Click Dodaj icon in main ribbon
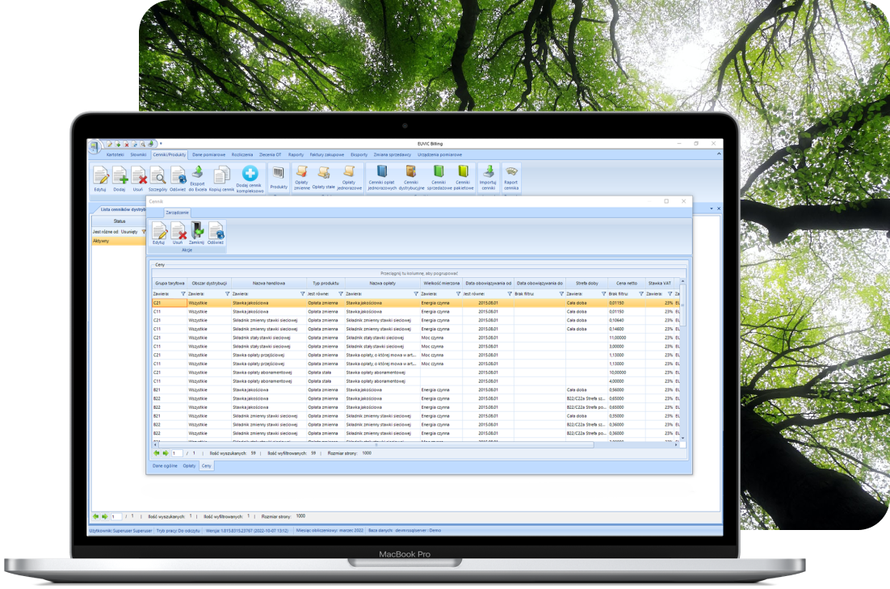 (120, 175)
